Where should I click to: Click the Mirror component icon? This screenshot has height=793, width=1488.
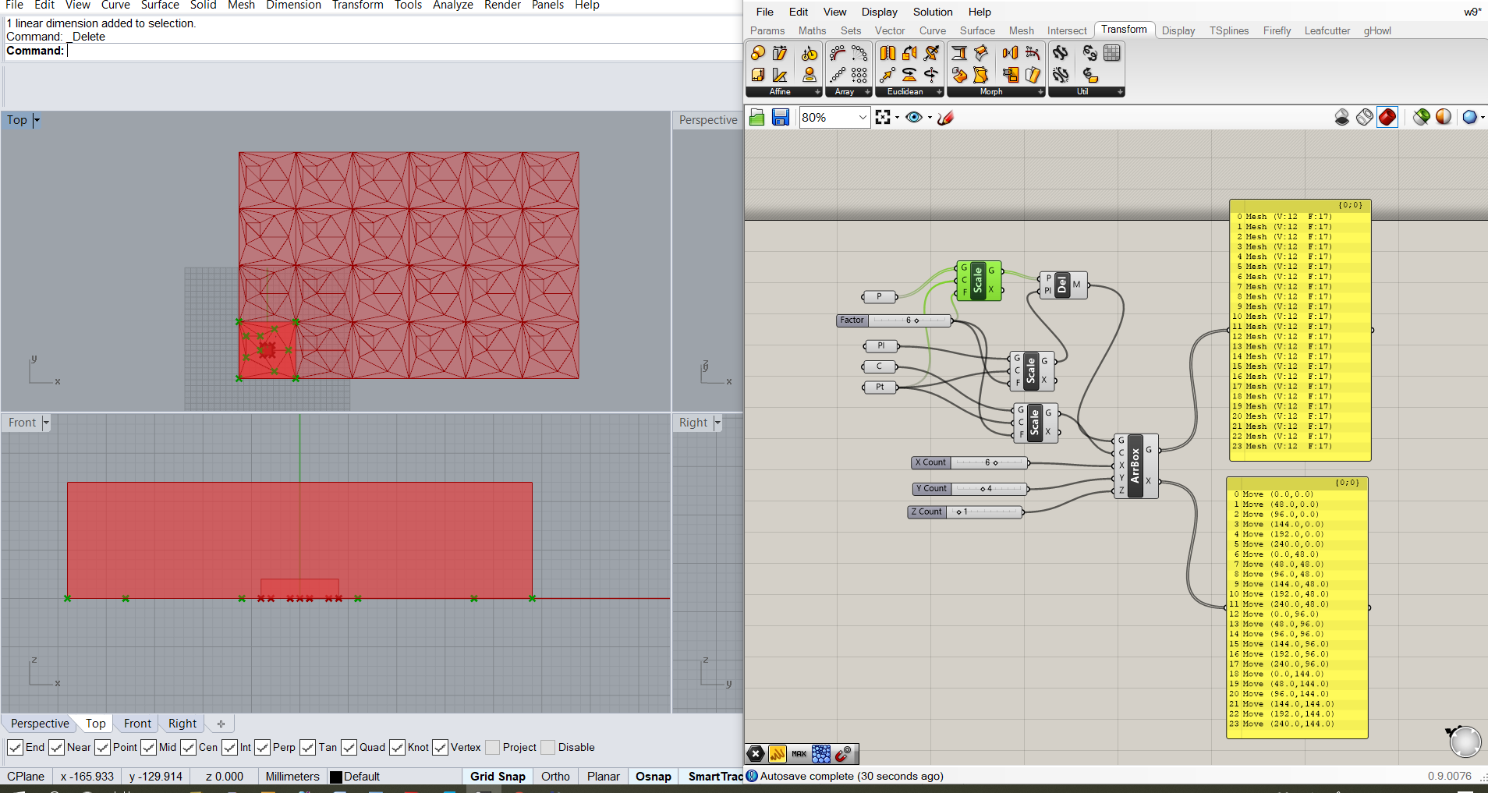[887, 53]
